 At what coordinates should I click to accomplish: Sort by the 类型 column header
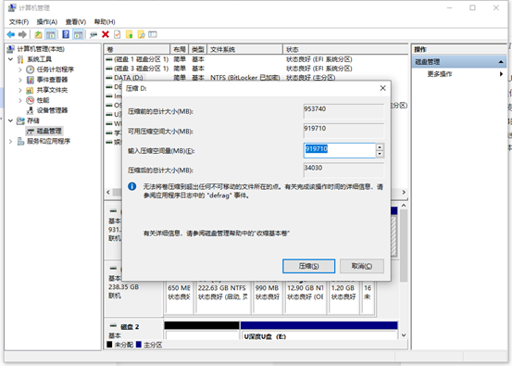[197, 49]
